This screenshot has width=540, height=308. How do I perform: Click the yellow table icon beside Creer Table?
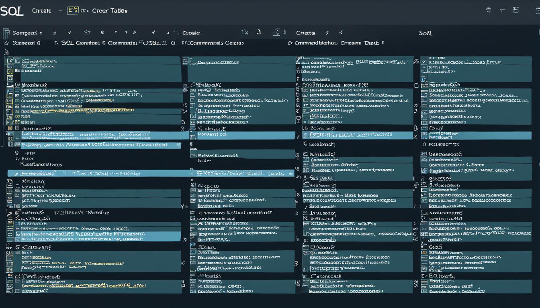point(73,10)
